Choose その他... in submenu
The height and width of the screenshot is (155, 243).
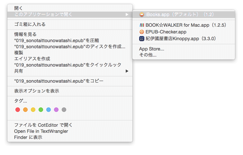pos(184,55)
